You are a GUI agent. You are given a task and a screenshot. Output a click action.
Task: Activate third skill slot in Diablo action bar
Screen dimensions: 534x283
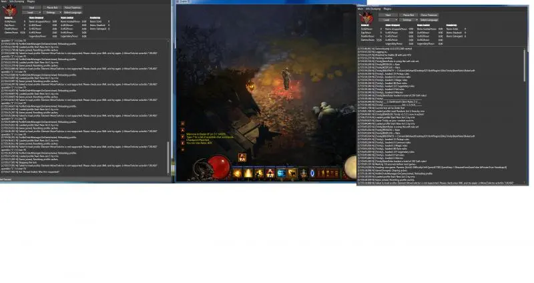coord(259,174)
